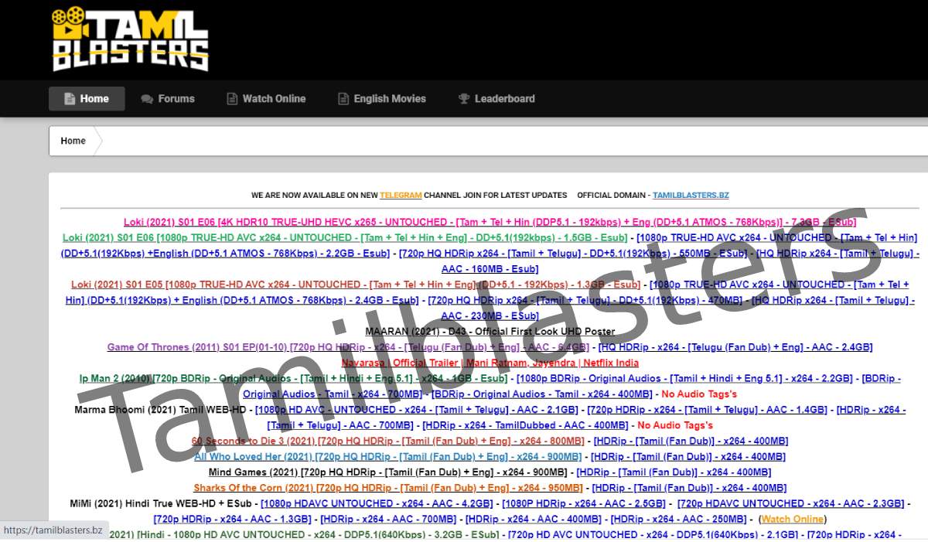This screenshot has height=542, width=928.
Task: Open Marma Bhoomi 720p HDRip 1.4GB link
Action: [x=707, y=410]
